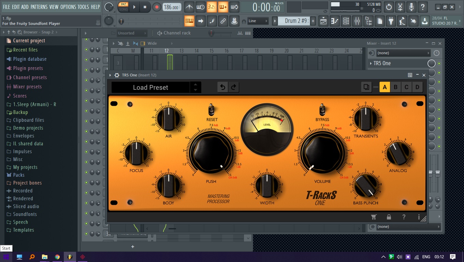
Task: Flip the RESET switch on T-RackS One
Action: pos(212,110)
